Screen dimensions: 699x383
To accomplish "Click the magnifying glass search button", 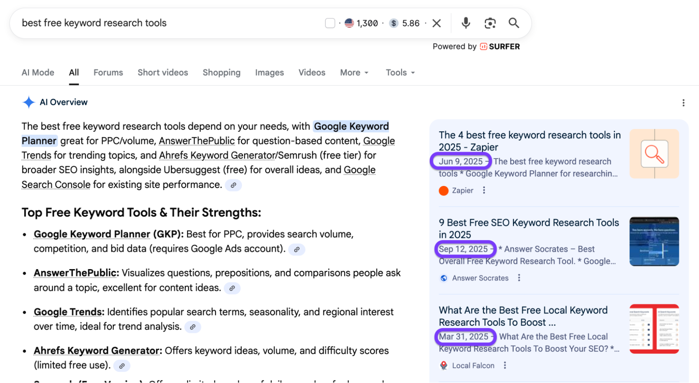I will click(513, 23).
